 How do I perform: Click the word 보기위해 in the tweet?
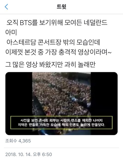pyautogui.click(x=51, y=23)
